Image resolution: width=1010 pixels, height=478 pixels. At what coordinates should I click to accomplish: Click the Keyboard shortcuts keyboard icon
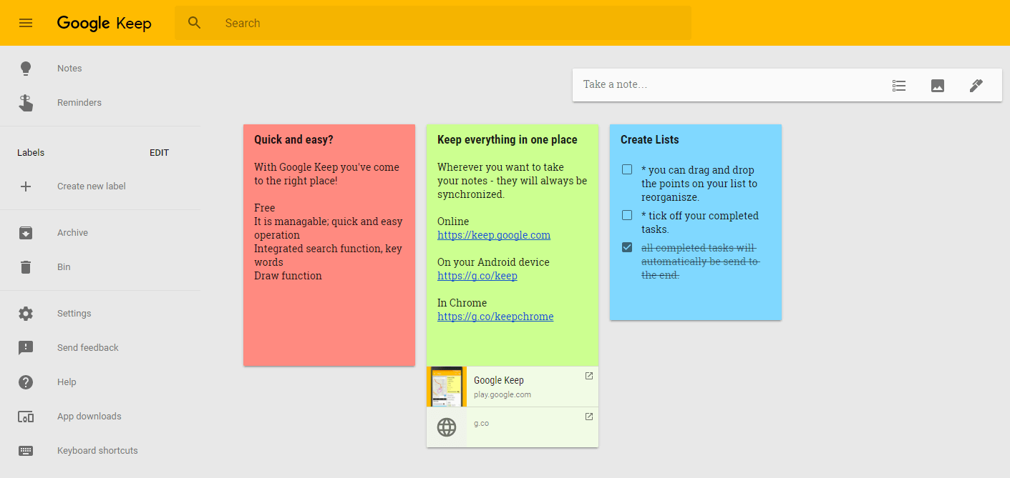26,451
